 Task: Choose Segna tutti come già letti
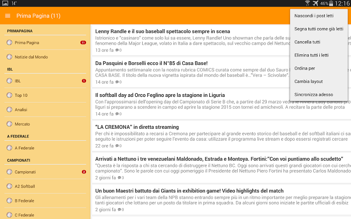coord(319,29)
